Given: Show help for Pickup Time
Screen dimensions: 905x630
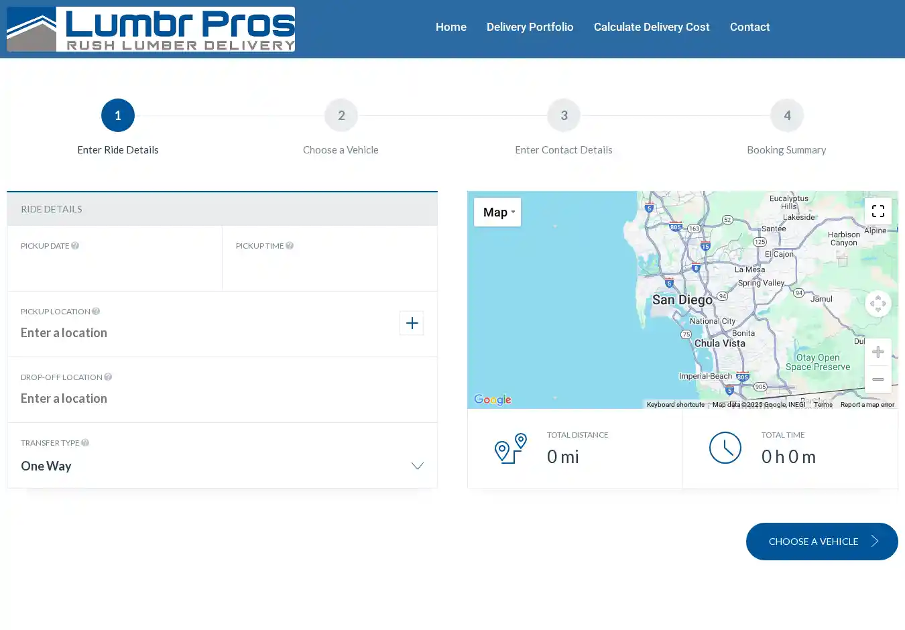Looking at the screenshot, I should tap(290, 246).
